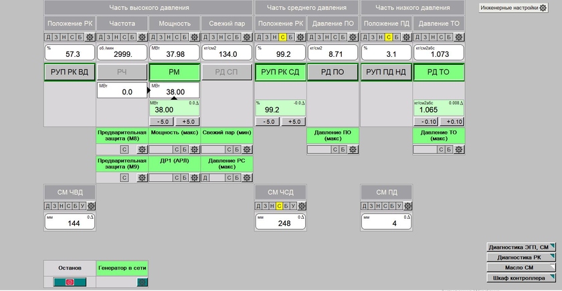Open gear settings for Свежий пар column
The width and height of the screenshot is (562, 291).
pyautogui.click(x=247, y=37)
